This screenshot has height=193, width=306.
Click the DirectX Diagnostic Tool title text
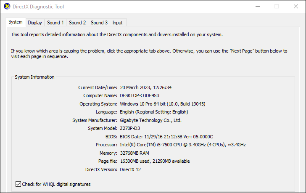coord(38,7)
